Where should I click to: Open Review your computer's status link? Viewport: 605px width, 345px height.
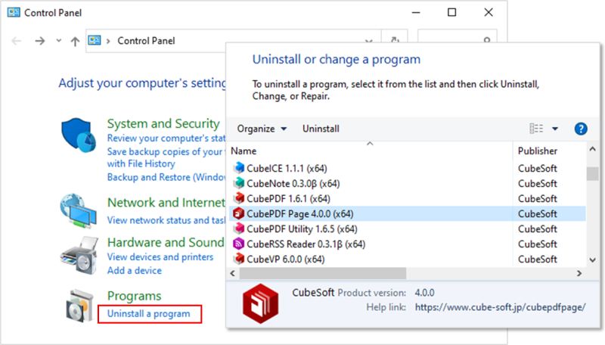tap(166, 138)
